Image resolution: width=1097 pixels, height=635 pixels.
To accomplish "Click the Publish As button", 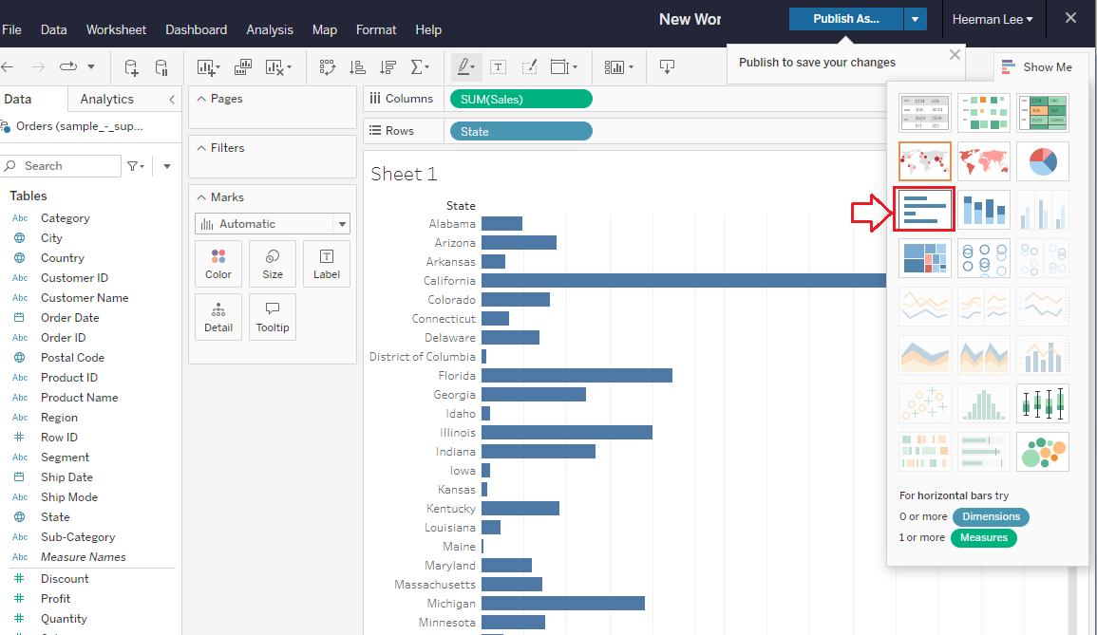I will (x=845, y=19).
